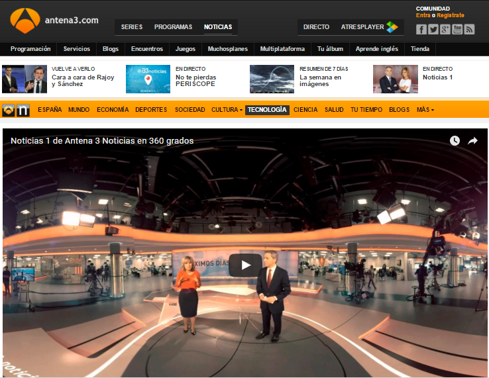Viewport: 489px width, 378px height.
Task: Click the Regístrate sign-up link
Action: [451, 15]
